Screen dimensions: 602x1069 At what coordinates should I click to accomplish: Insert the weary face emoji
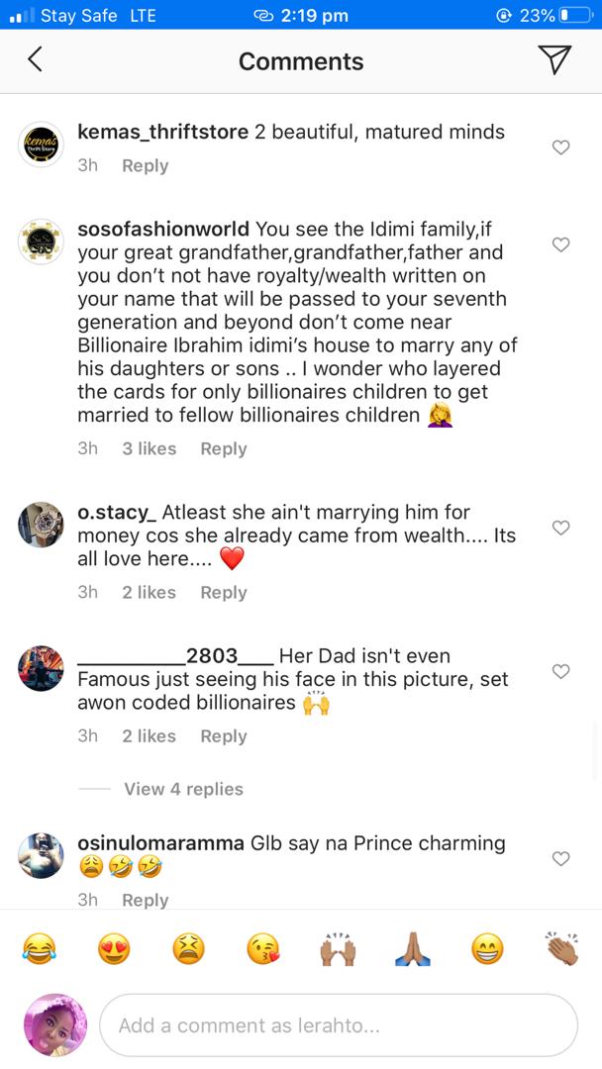coord(189,947)
